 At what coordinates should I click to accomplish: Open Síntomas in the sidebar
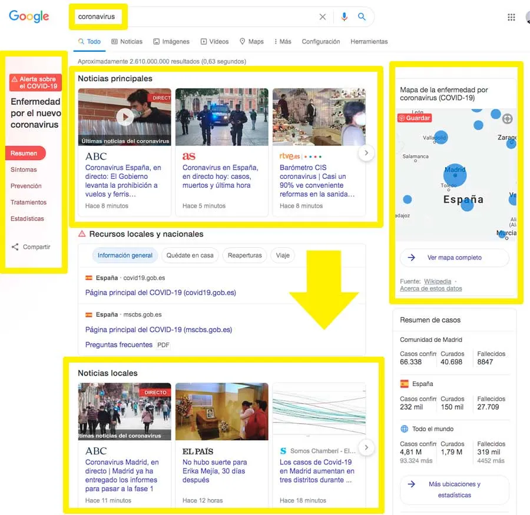[x=24, y=170]
